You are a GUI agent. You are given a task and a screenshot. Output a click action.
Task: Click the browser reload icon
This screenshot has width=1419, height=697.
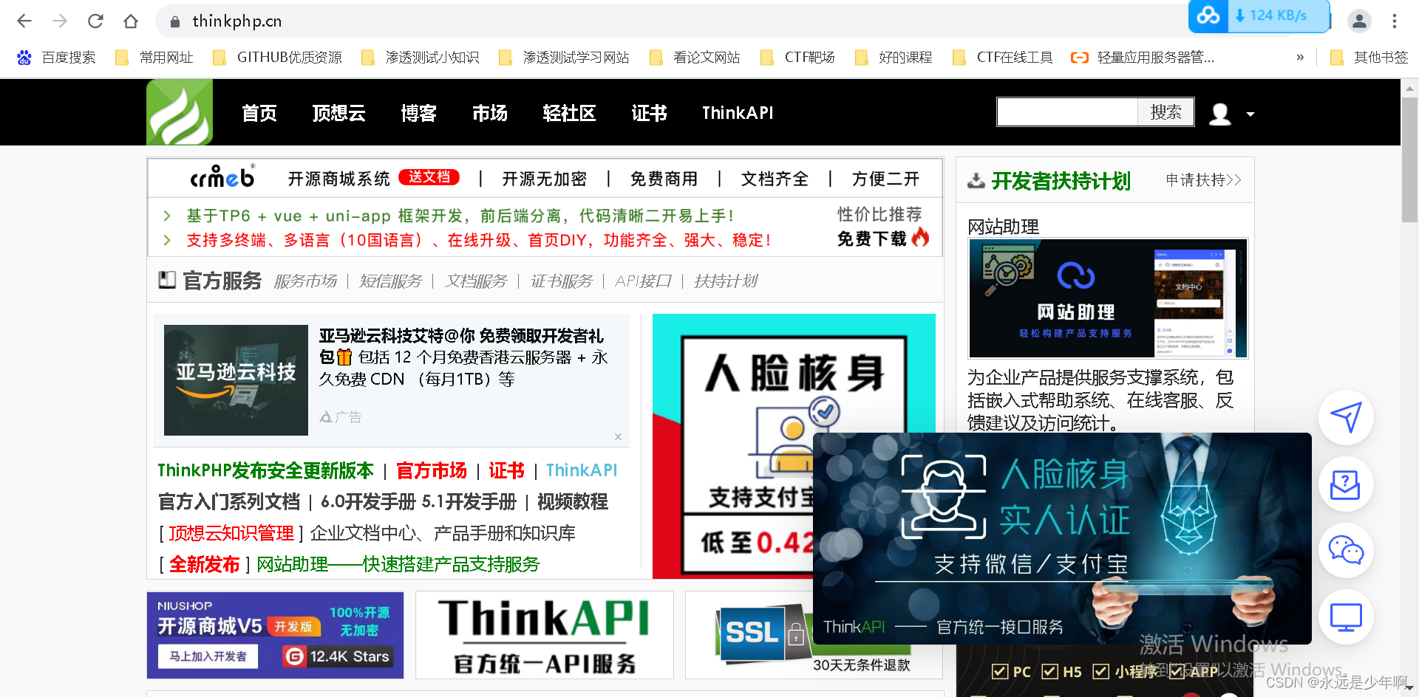tap(95, 21)
